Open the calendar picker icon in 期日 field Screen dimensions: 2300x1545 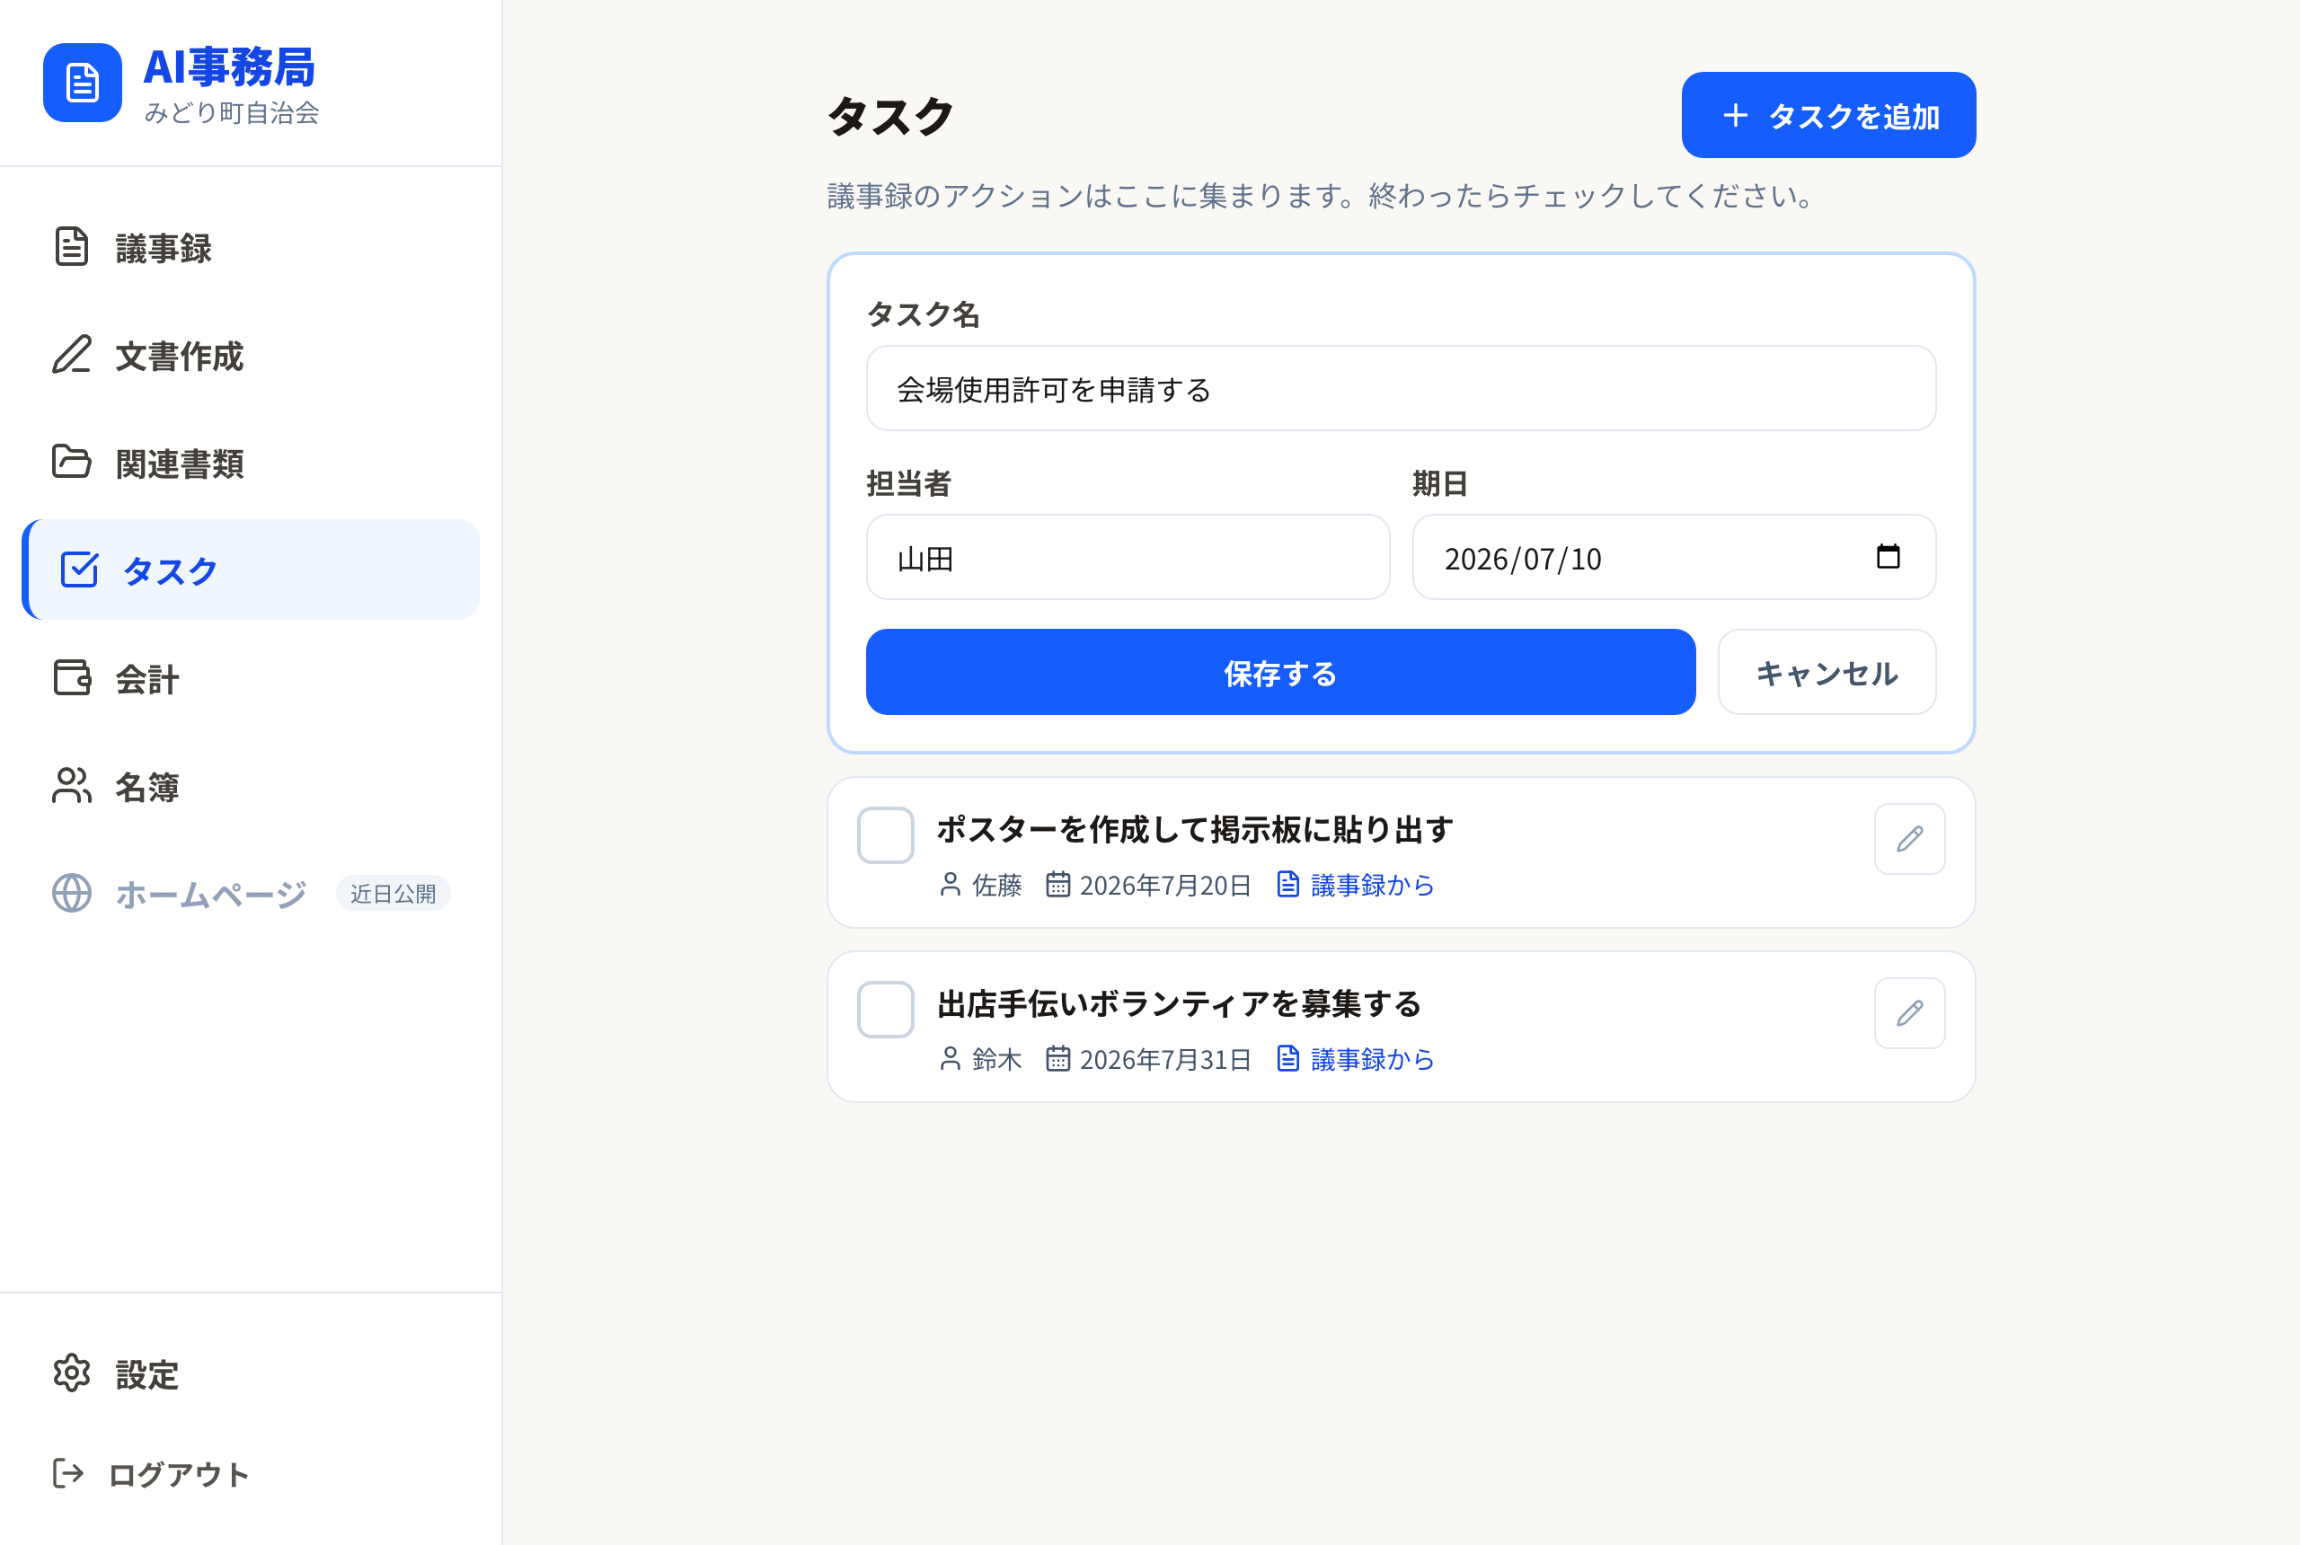tap(1889, 557)
